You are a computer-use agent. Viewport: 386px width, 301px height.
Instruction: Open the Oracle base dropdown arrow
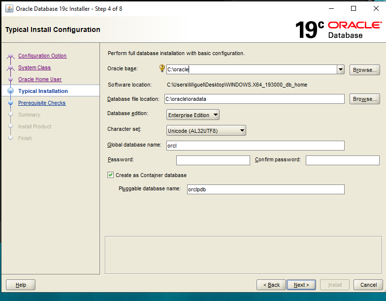coord(341,69)
